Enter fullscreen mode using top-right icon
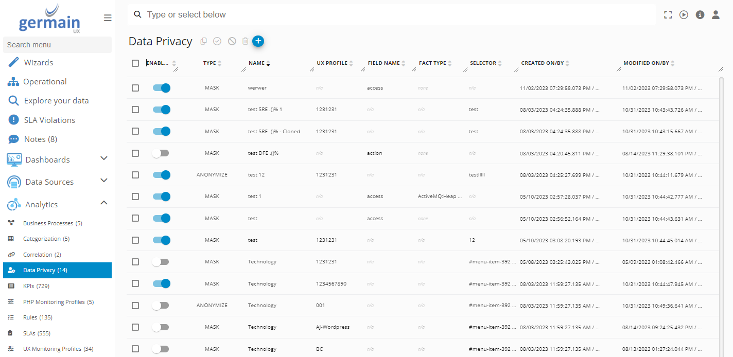This screenshot has height=357, width=733. (668, 15)
